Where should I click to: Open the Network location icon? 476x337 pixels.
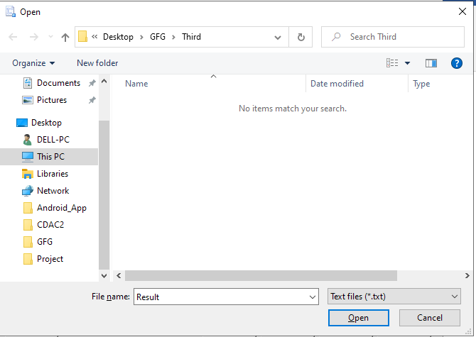[x=28, y=191]
